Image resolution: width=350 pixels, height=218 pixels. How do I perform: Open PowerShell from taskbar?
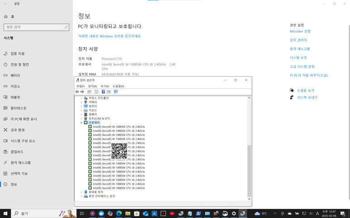[x=198, y=213]
